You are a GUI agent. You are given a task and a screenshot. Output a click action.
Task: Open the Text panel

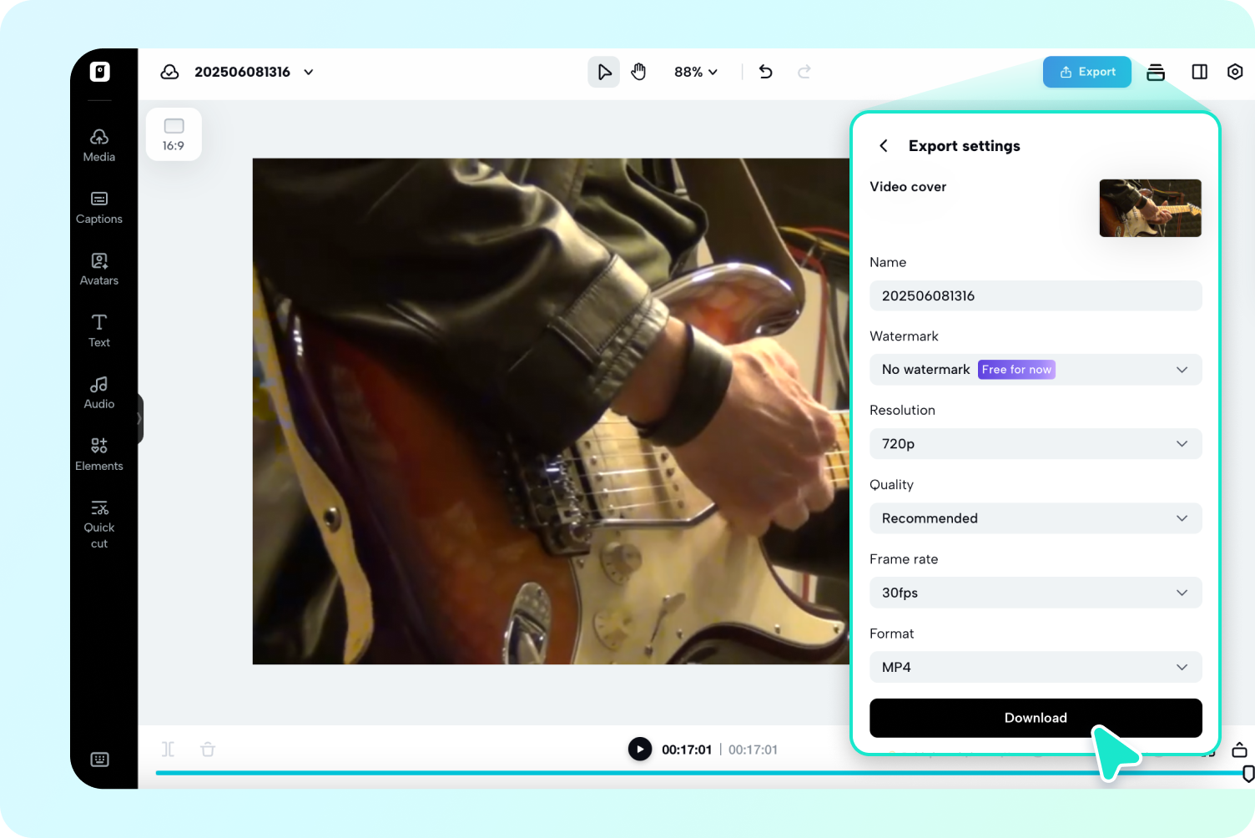(99, 331)
